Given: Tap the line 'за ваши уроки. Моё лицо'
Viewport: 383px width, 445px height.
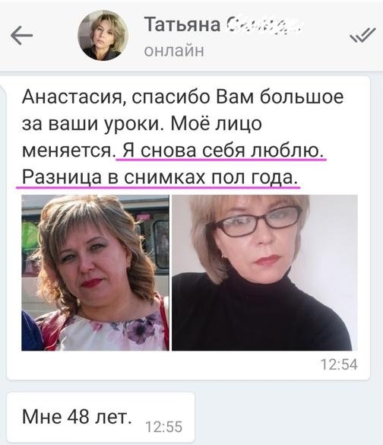Looking at the screenshot, I should point(142,124).
